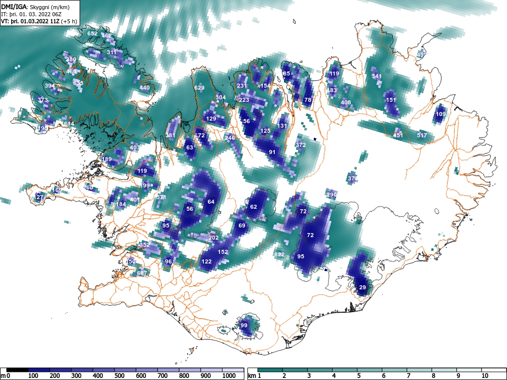Click the visibility value 451
The height and width of the screenshot is (380, 507).
click(x=398, y=135)
